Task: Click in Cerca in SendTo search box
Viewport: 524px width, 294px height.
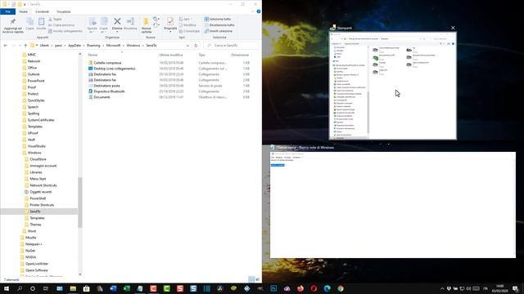Action: [231, 46]
